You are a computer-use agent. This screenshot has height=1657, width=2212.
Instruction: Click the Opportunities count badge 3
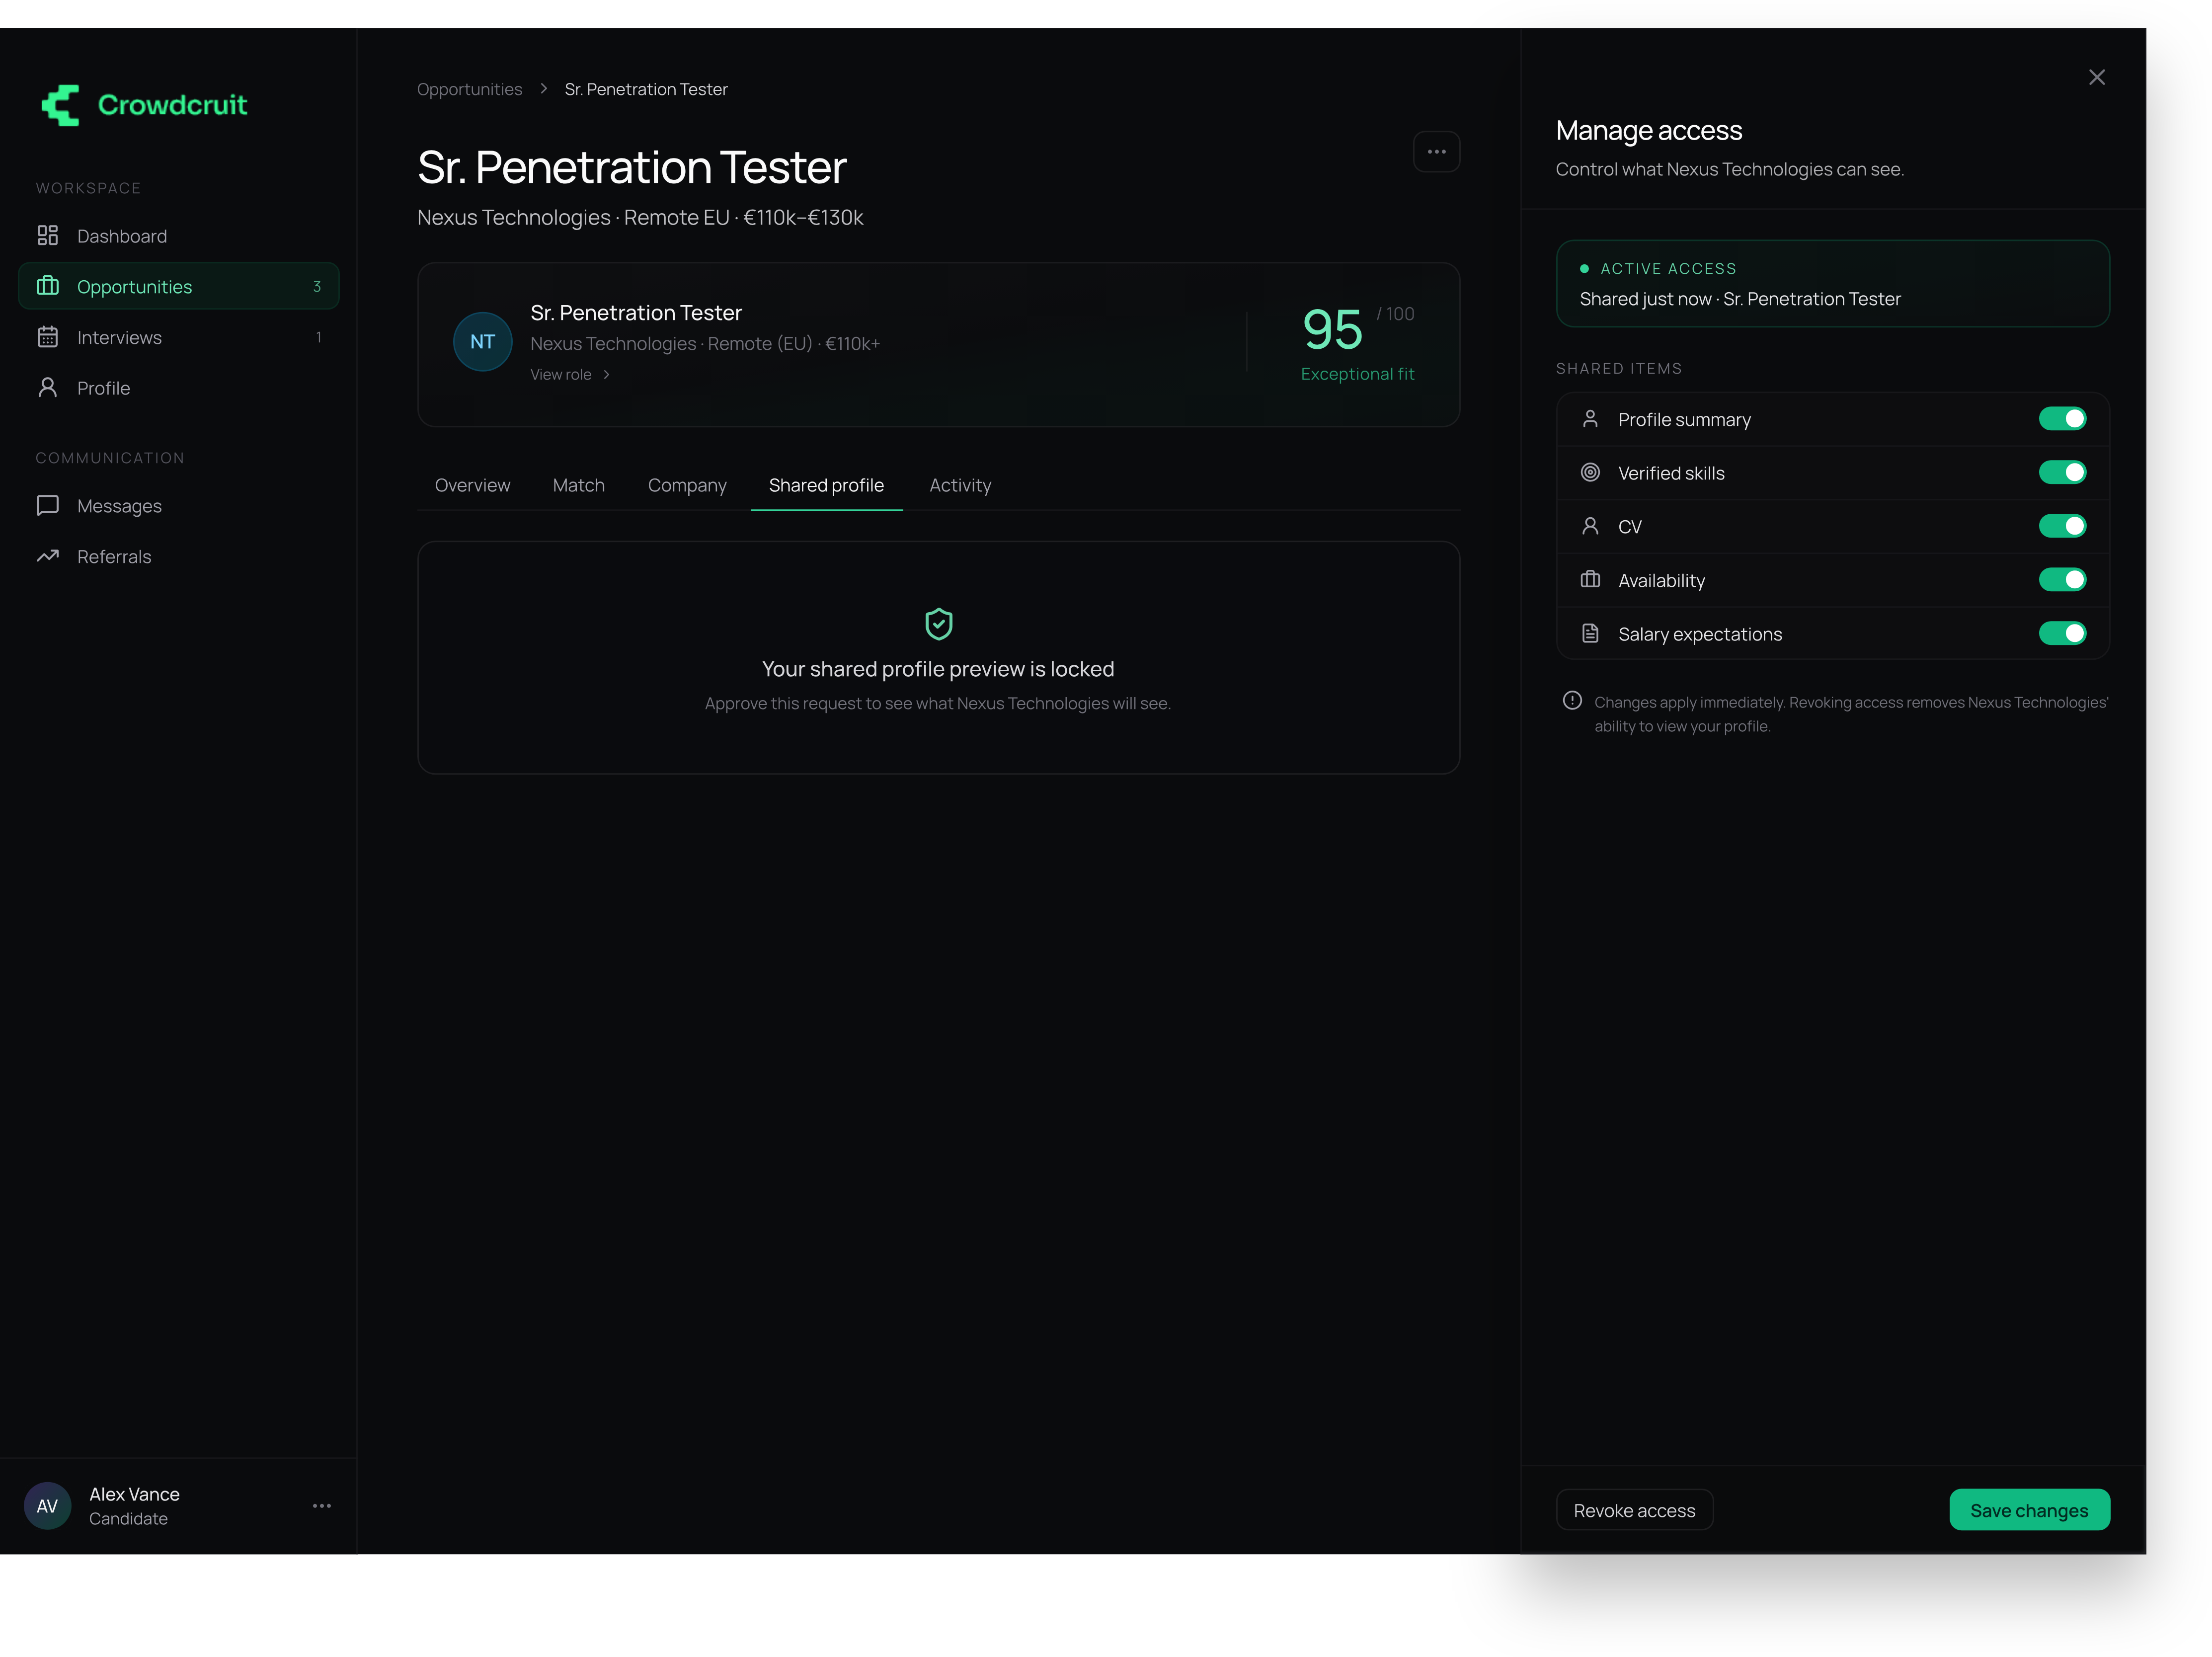pyautogui.click(x=317, y=287)
